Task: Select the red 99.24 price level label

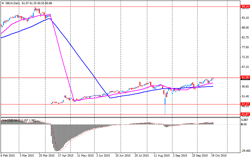Action: click(245, 7)
